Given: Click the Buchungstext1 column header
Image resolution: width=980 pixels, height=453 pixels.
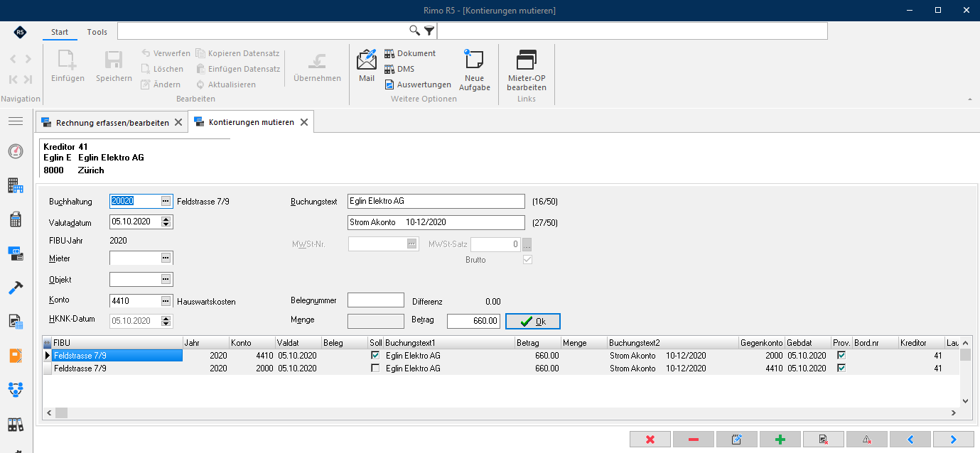Looking at the screenshot, I should (x=448, y=343).
